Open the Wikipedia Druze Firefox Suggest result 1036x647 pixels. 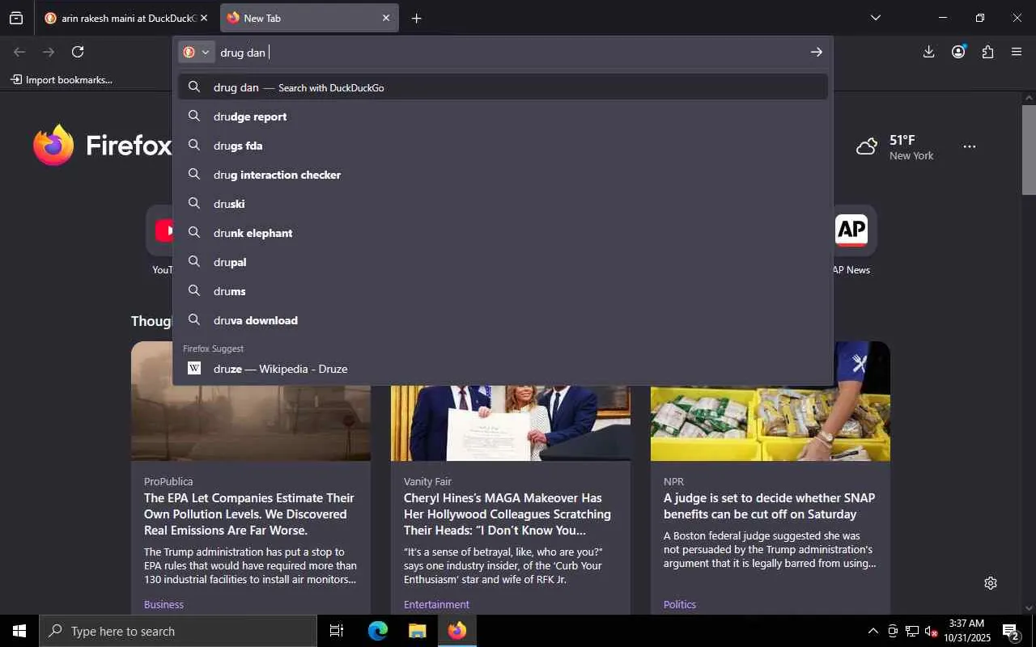tap(503, 369)
